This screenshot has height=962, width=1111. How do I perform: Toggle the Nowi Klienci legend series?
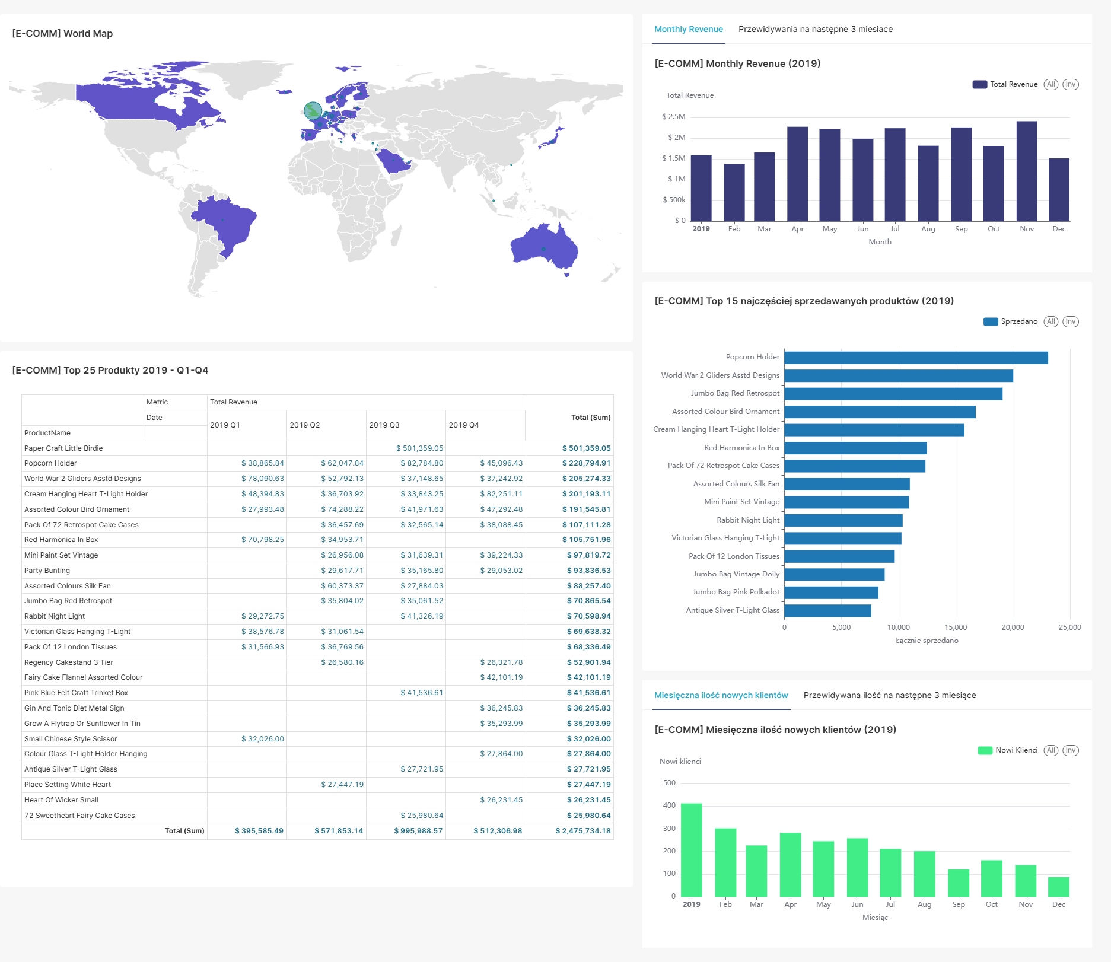tap(1008, 750)
